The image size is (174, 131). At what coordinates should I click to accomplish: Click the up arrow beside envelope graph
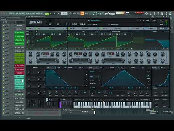click(x=86, y=75)
